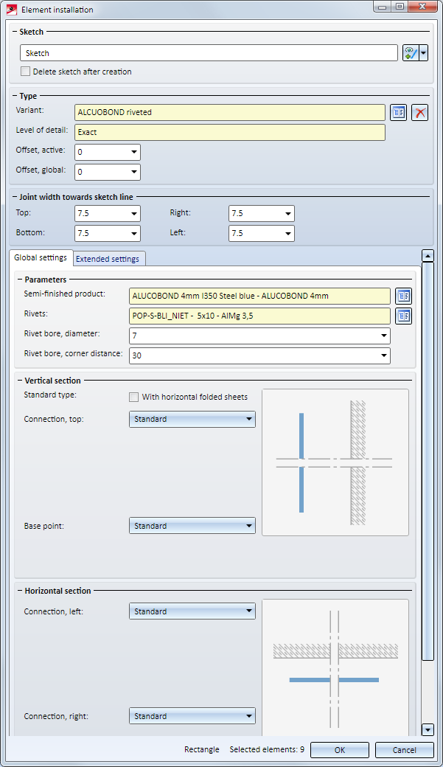Click the red delete variant icon
Viewport: 443px width, 767px height.
point(419,112)
